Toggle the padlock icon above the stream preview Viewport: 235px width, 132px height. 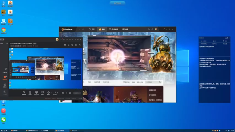[69, 45]
